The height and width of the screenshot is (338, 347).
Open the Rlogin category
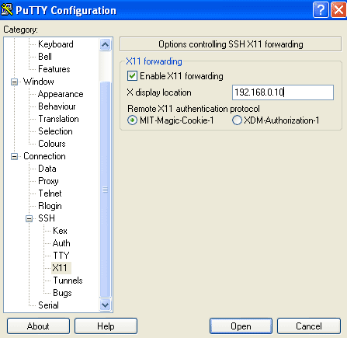pyautogui.click(x=50, y=206)
